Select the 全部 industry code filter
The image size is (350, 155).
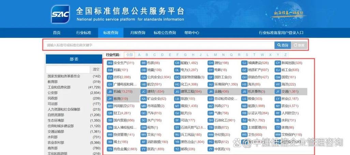tap(130, 55)
